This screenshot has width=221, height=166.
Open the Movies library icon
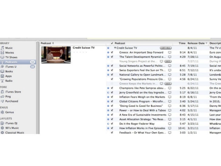[x=2, y=53]
